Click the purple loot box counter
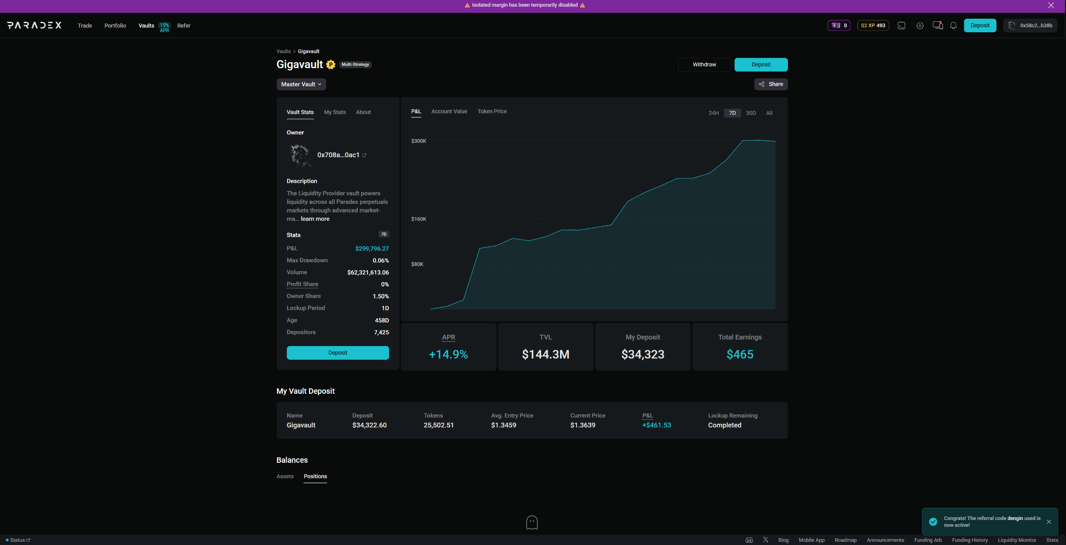 tap(839, 25)
